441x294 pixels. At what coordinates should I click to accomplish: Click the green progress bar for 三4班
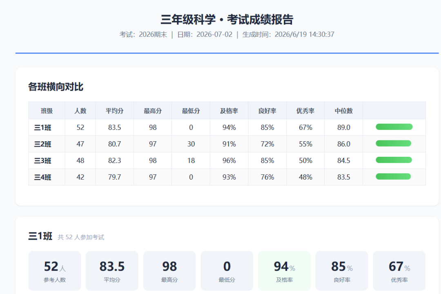pos(393,176)
